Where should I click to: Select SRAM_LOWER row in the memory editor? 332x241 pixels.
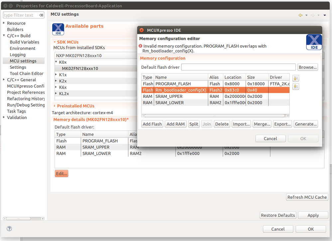(x=215, y=103)
